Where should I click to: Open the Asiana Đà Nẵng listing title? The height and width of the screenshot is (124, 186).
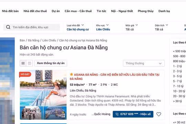(x=114, y=77)
